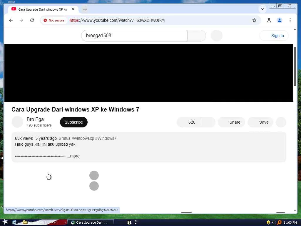
Task: Expand the Windows Explorer taskbar group arrow
Action: pyautogui.click(x=65, y=222)
